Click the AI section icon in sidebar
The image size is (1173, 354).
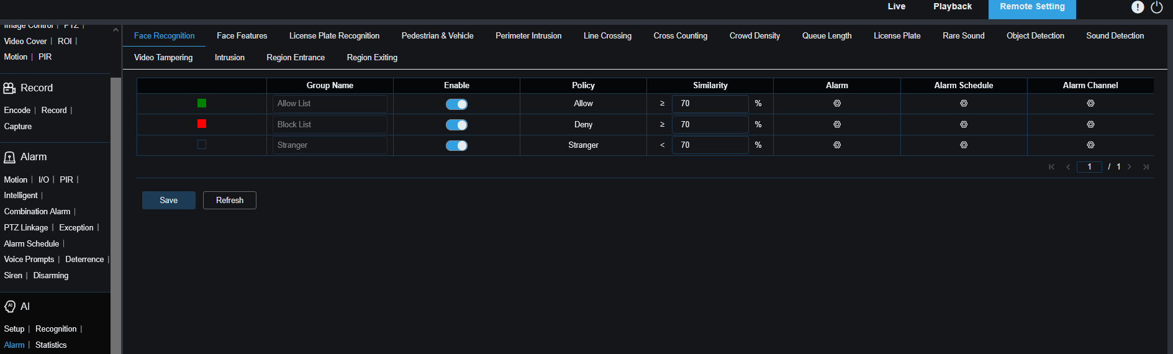coord(9,307)
